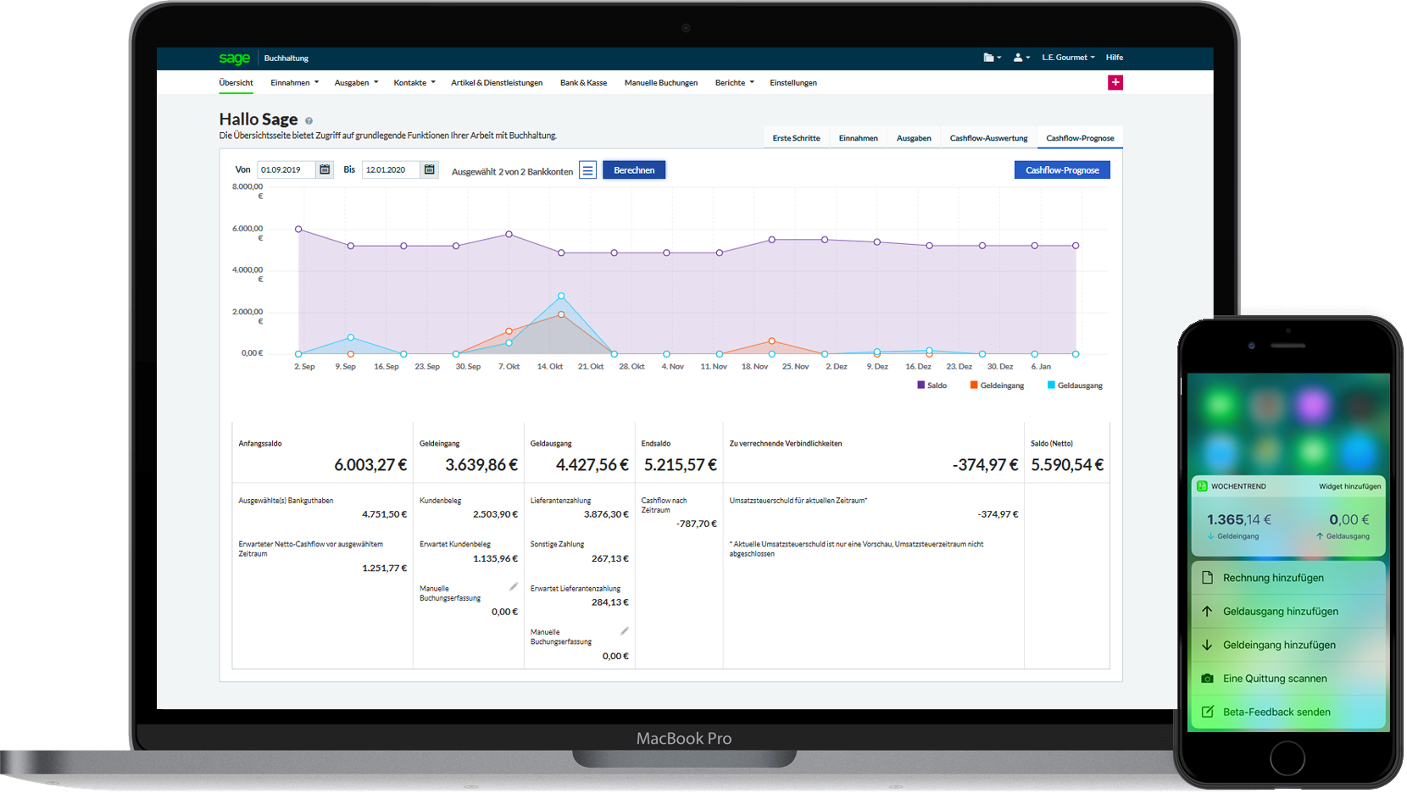1407x793 pixels.
Task: Switch to the Erste Schritte tab
Action: click(x=796, y=138)
